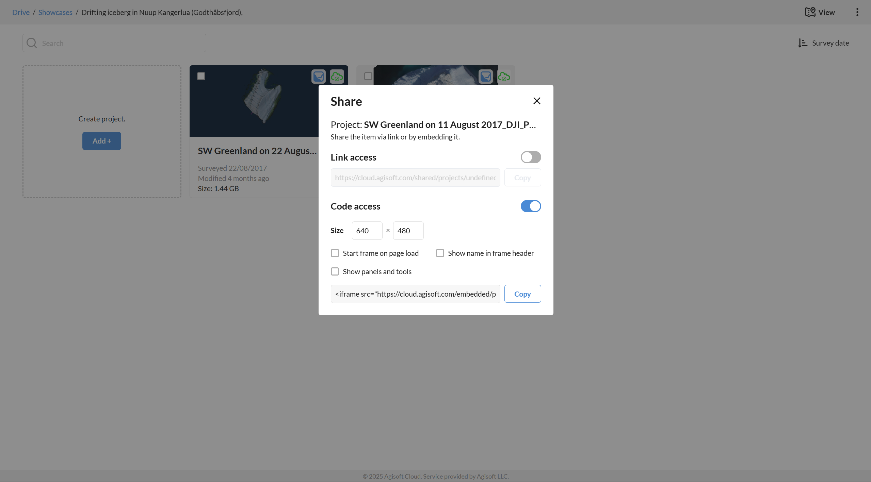Click the Survey date sort icon

803,43
